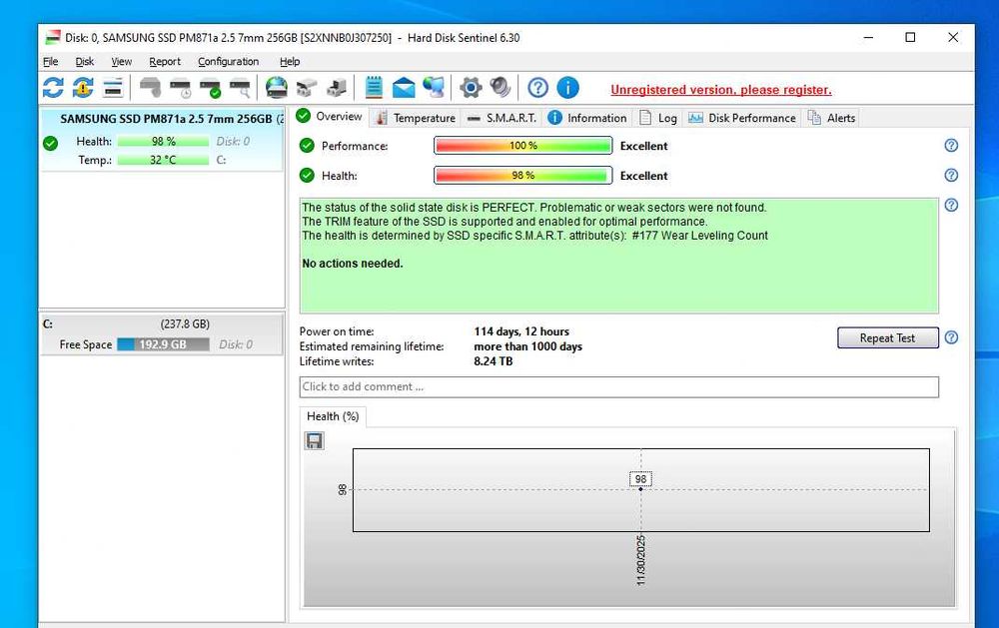The height and width of the screenshot is (628, 999).
Task: Click the disk with magnifier toolbar icon
Action: click(x=240, y=87)
